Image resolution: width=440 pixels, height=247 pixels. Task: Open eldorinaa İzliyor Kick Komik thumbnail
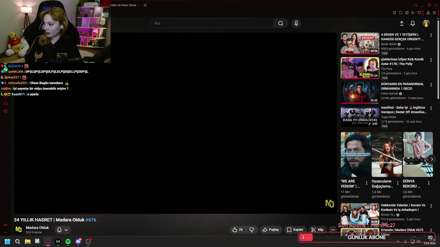click(x=360, y=68)
